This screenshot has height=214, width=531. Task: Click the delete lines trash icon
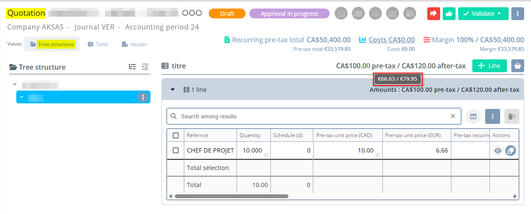click(511, 116)
